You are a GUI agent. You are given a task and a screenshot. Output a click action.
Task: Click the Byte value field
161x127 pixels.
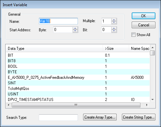tap(63, 30)
